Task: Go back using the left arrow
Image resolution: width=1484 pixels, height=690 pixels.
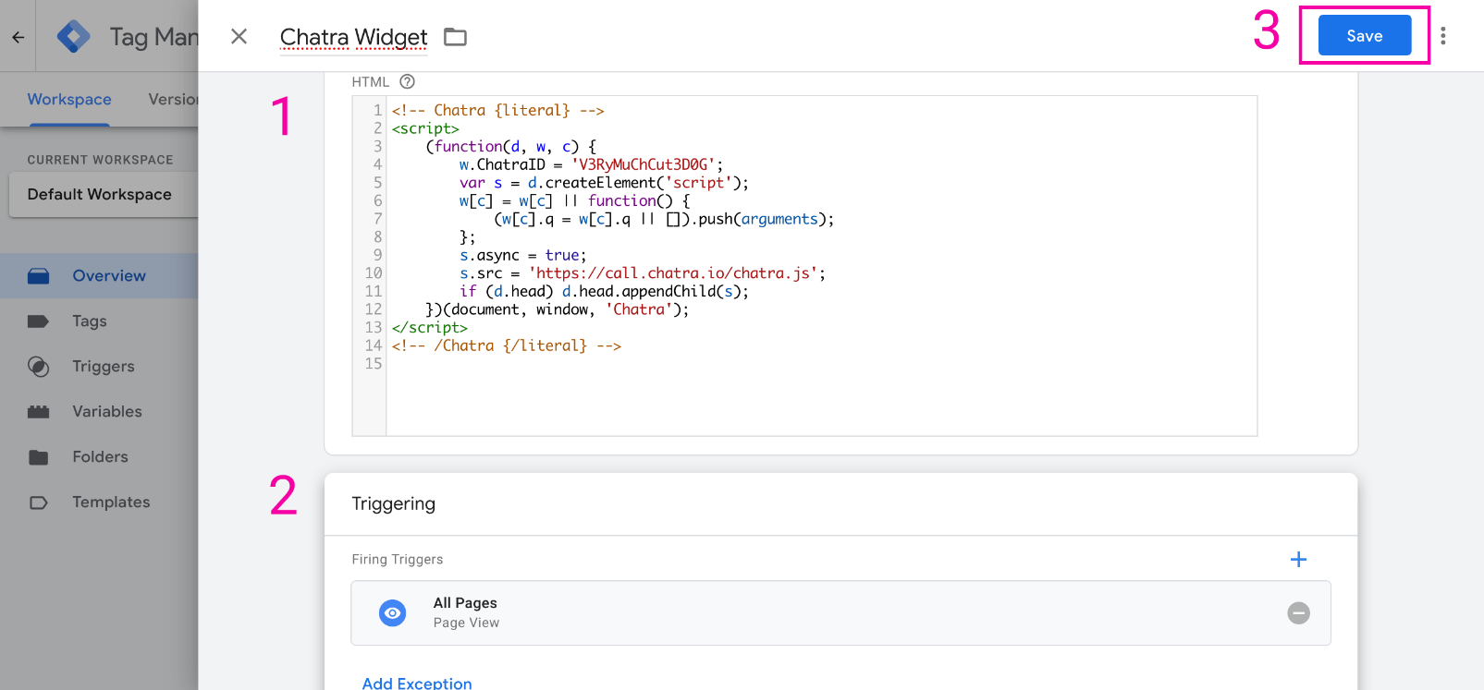Action: 18,37
